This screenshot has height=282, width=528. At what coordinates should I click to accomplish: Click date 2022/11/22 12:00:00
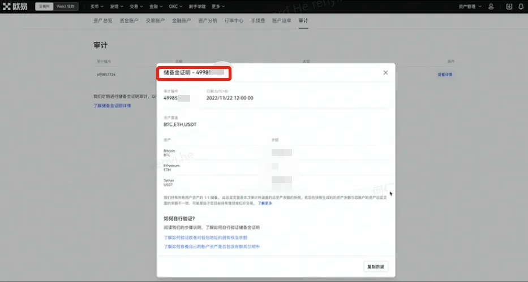[230, 98]
